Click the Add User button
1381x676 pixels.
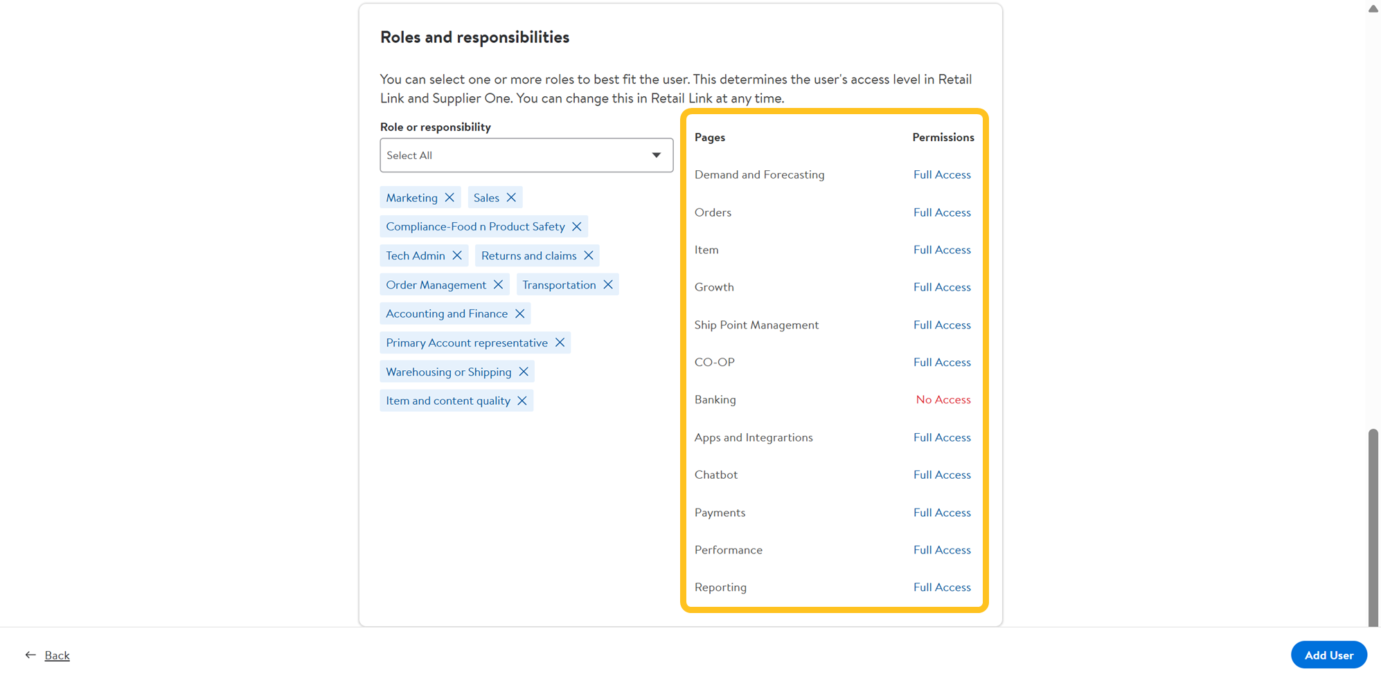1328,655
